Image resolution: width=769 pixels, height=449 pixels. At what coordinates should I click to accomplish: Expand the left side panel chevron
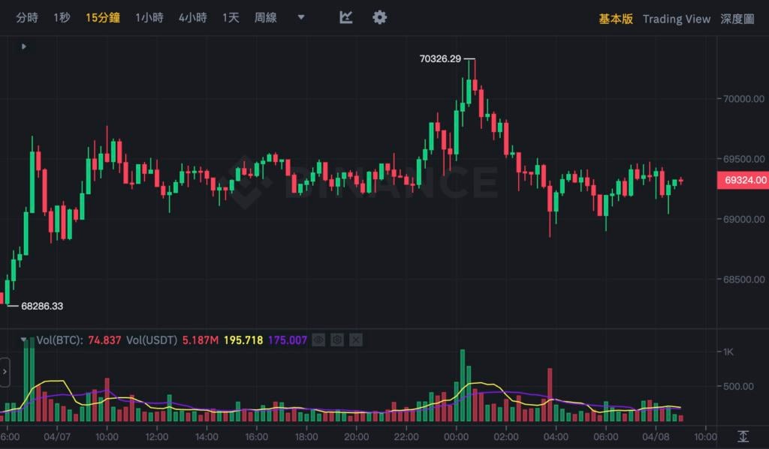pos(5,372)
